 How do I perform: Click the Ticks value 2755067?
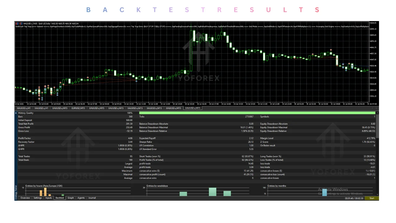(249, 117)
